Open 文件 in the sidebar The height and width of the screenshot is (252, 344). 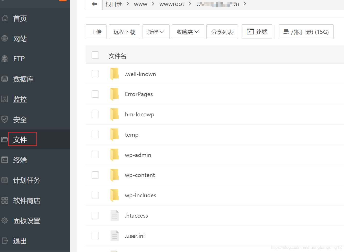20,140
